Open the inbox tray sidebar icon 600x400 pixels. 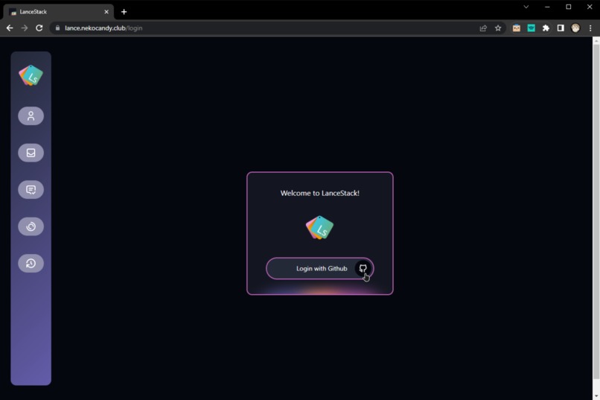point(31,153)
